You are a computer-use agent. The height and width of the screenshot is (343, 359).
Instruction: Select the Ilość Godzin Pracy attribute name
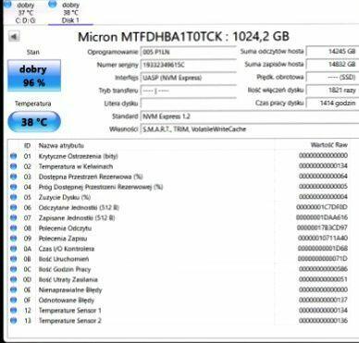(x=65, y=269)
